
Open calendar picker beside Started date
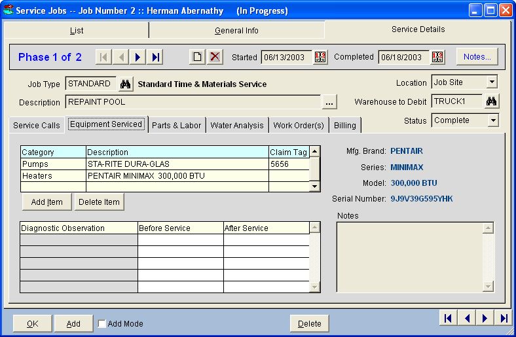320,57
